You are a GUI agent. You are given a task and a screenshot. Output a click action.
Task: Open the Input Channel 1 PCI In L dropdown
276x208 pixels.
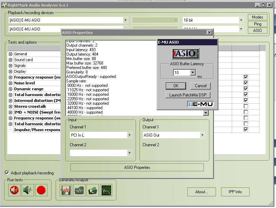[x=129, y=135]
